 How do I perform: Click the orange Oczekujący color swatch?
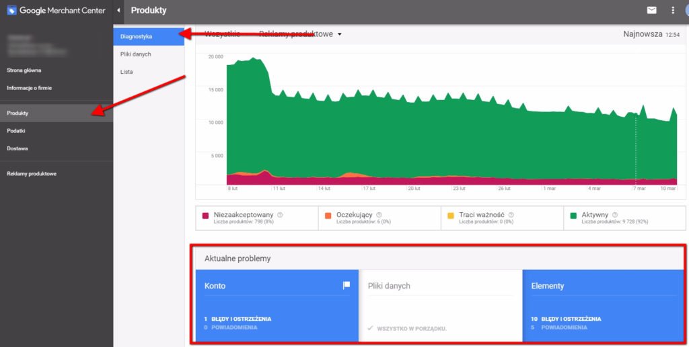(328, 215)
